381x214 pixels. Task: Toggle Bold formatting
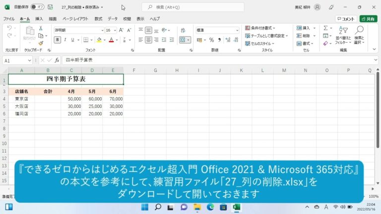pyautogui.click(x=58, y=40)
